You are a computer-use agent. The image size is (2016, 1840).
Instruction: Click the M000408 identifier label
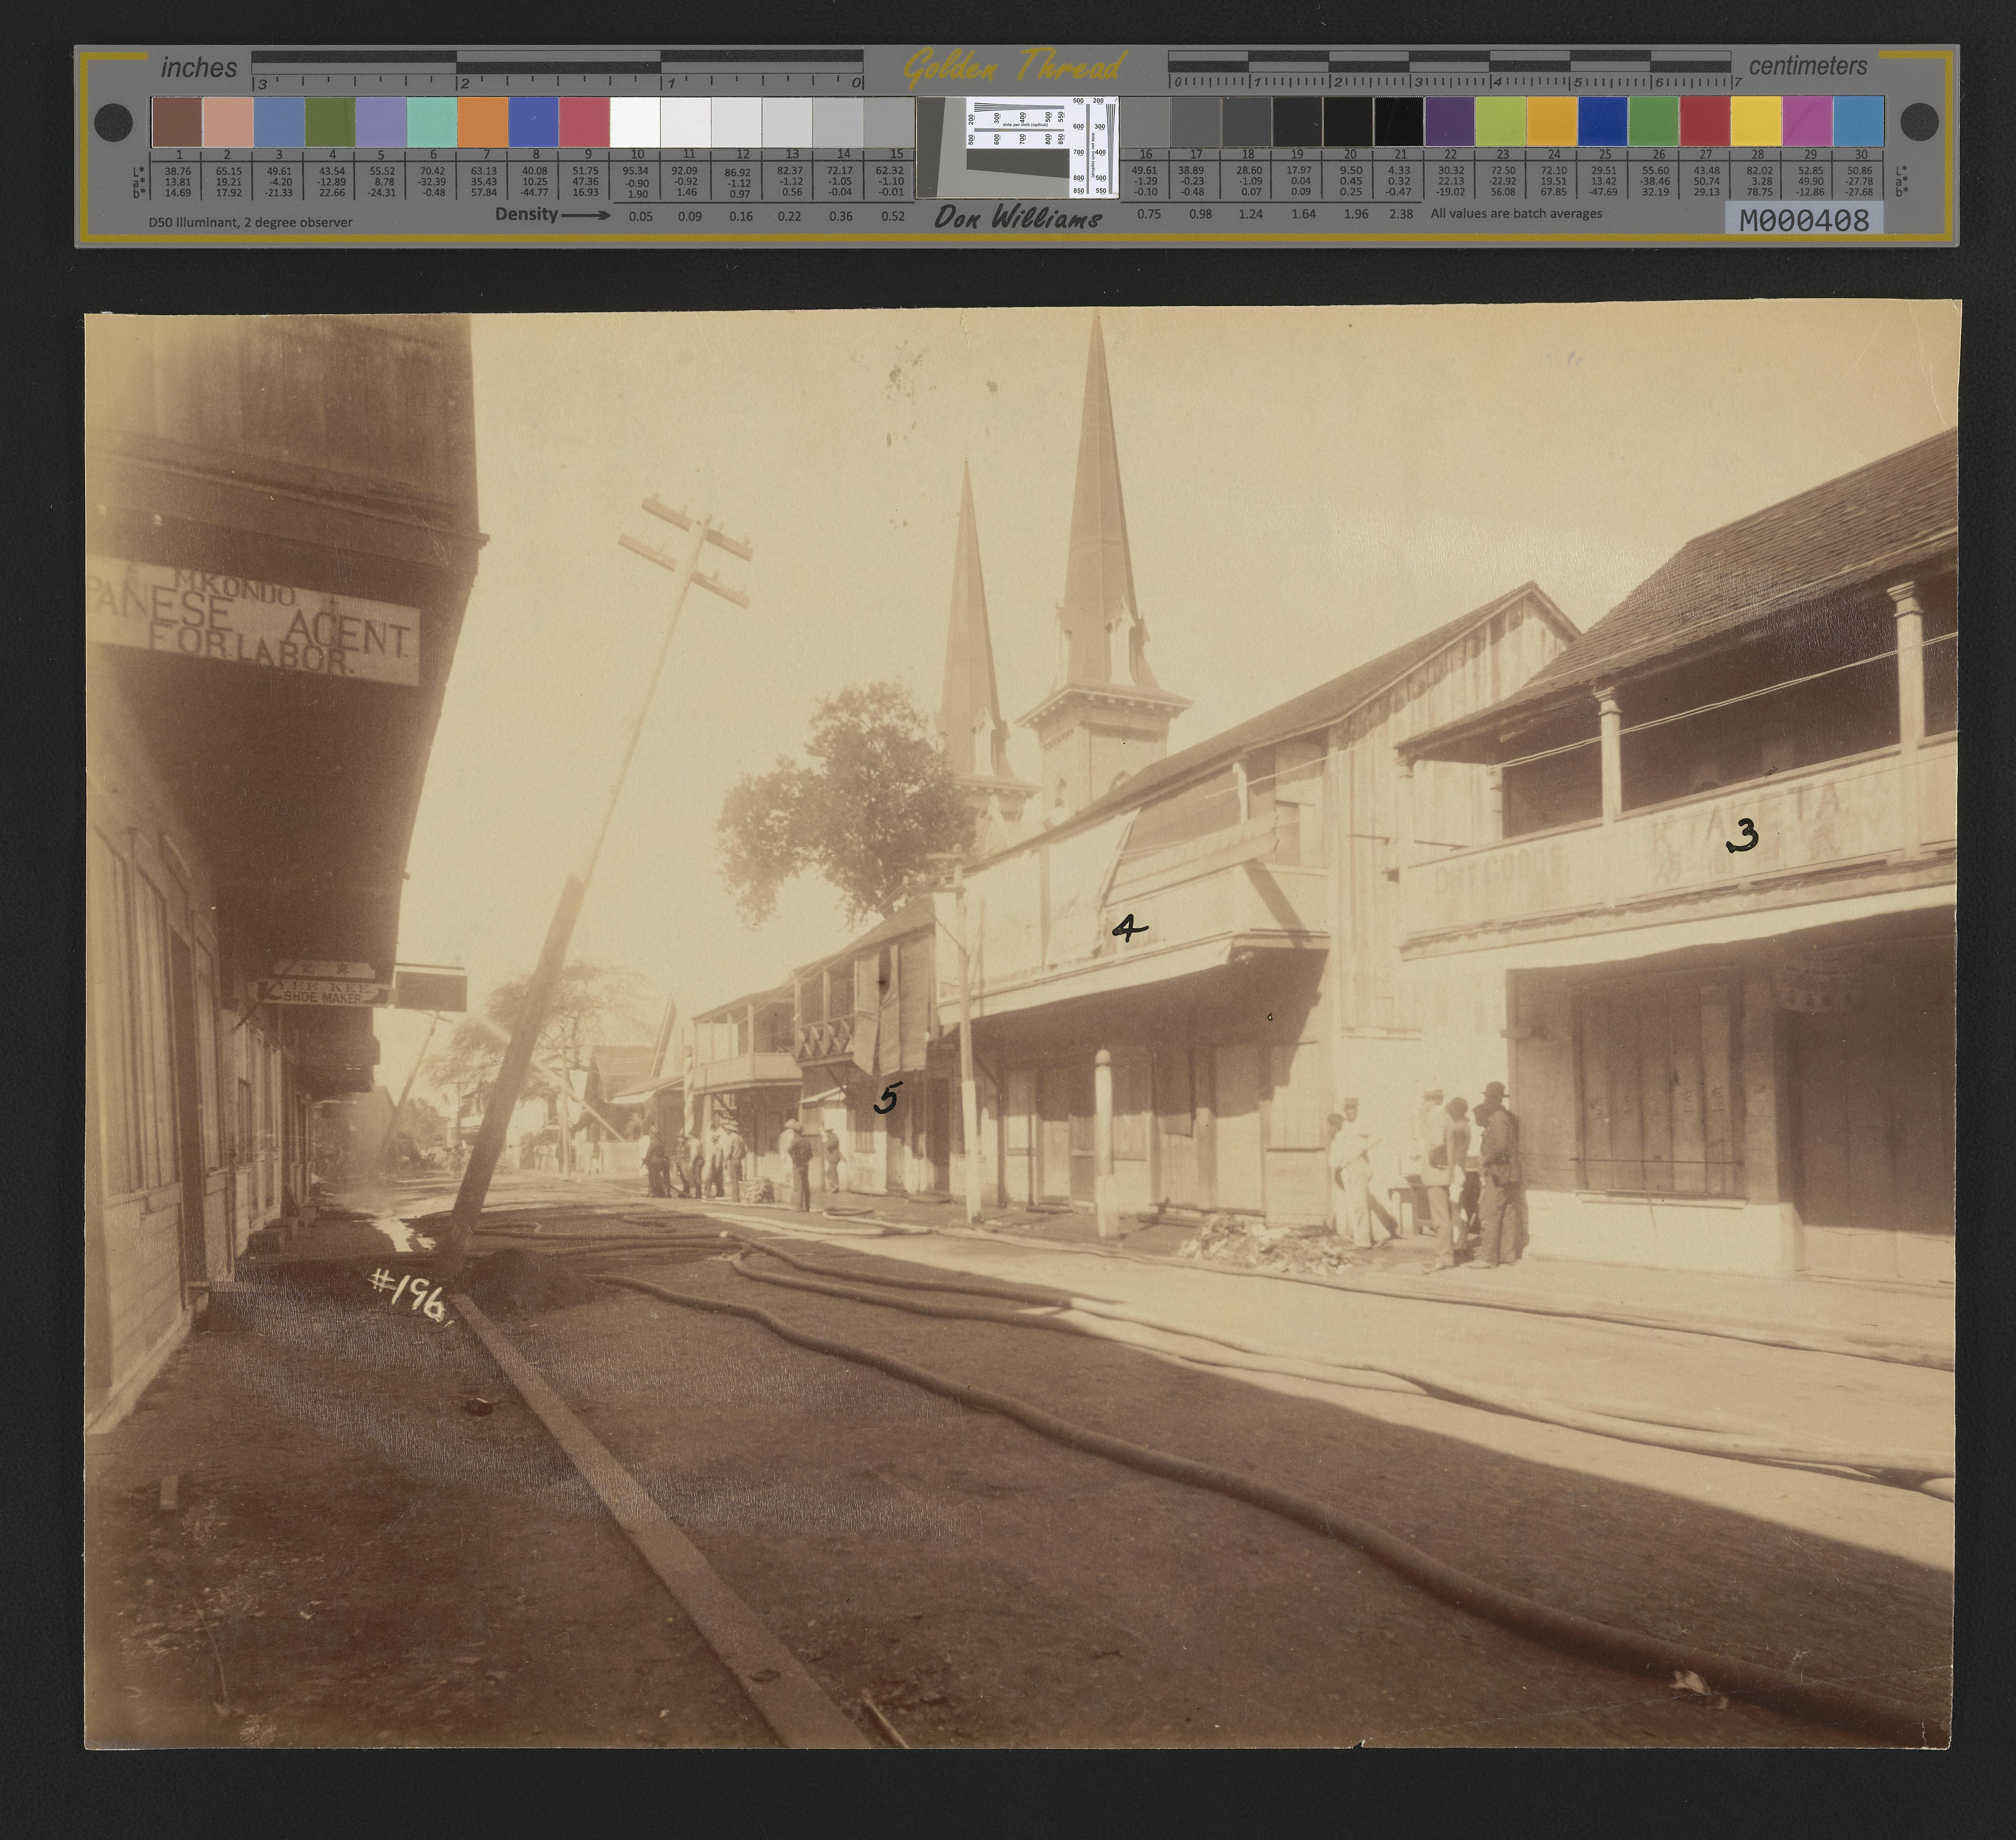tap(1804, 219)
